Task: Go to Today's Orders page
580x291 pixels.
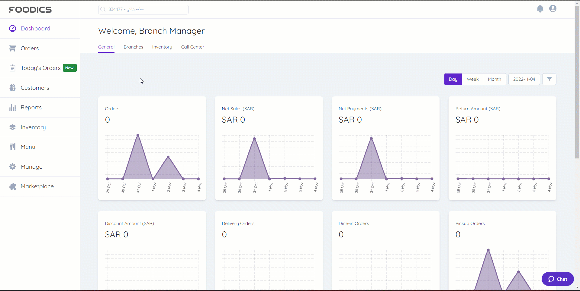Action: pyautogui.click(x=40, y=68)
